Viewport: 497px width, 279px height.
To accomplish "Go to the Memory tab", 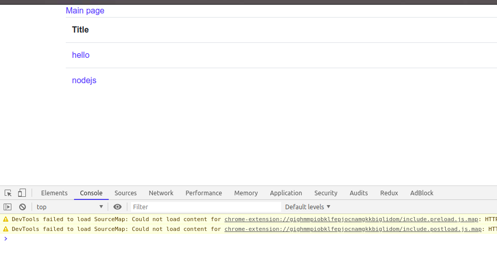I will click(246, 193).
